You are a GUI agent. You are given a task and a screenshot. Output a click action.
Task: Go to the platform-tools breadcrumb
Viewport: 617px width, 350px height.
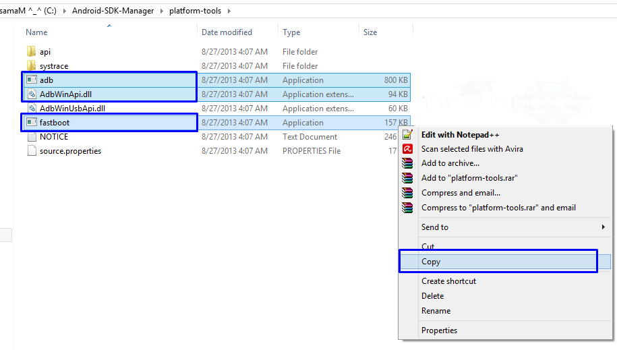coord(195,11)
